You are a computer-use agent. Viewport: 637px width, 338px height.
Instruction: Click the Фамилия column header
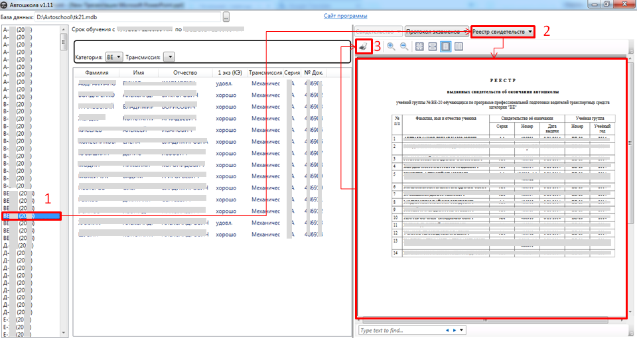(x=97, y=73)
